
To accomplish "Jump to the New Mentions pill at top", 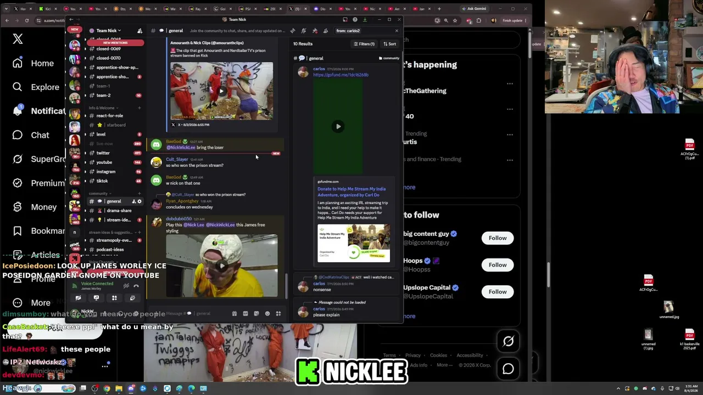I will (x=115, y=43).
